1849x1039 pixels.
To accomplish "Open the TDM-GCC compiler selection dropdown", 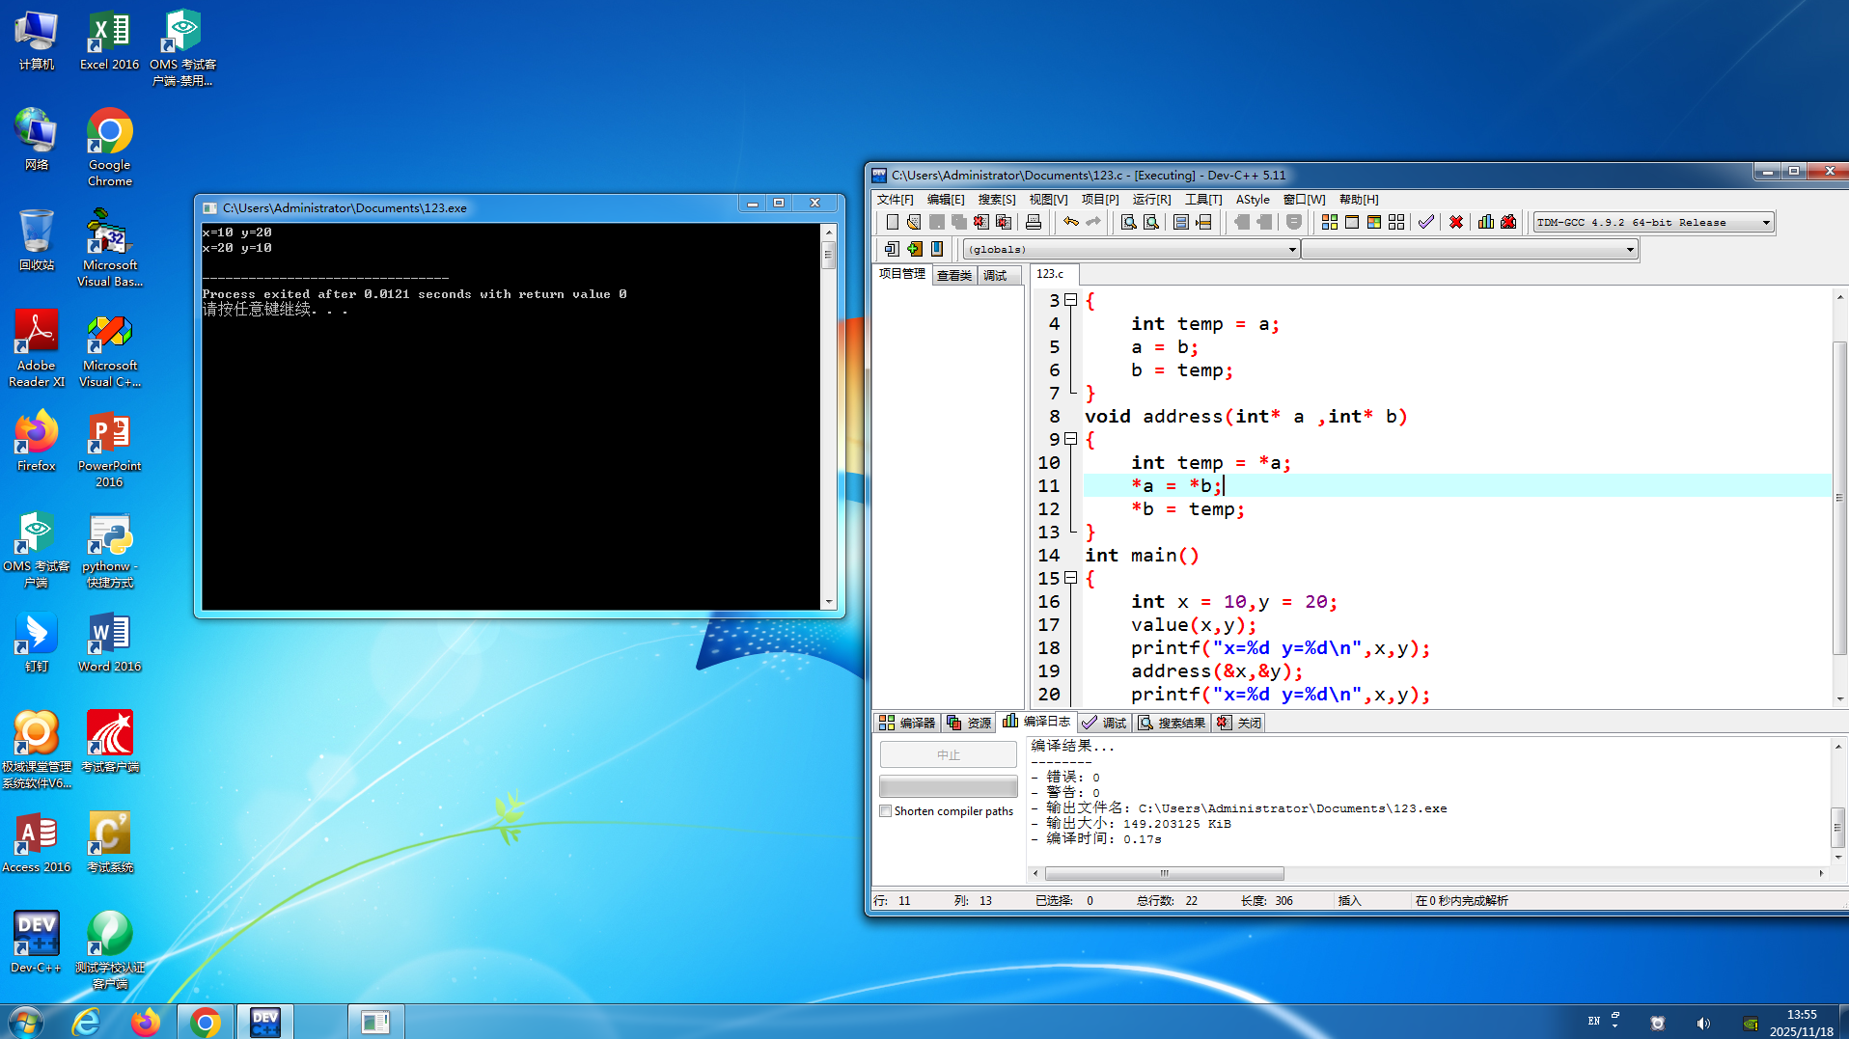I will point(1653,223).
